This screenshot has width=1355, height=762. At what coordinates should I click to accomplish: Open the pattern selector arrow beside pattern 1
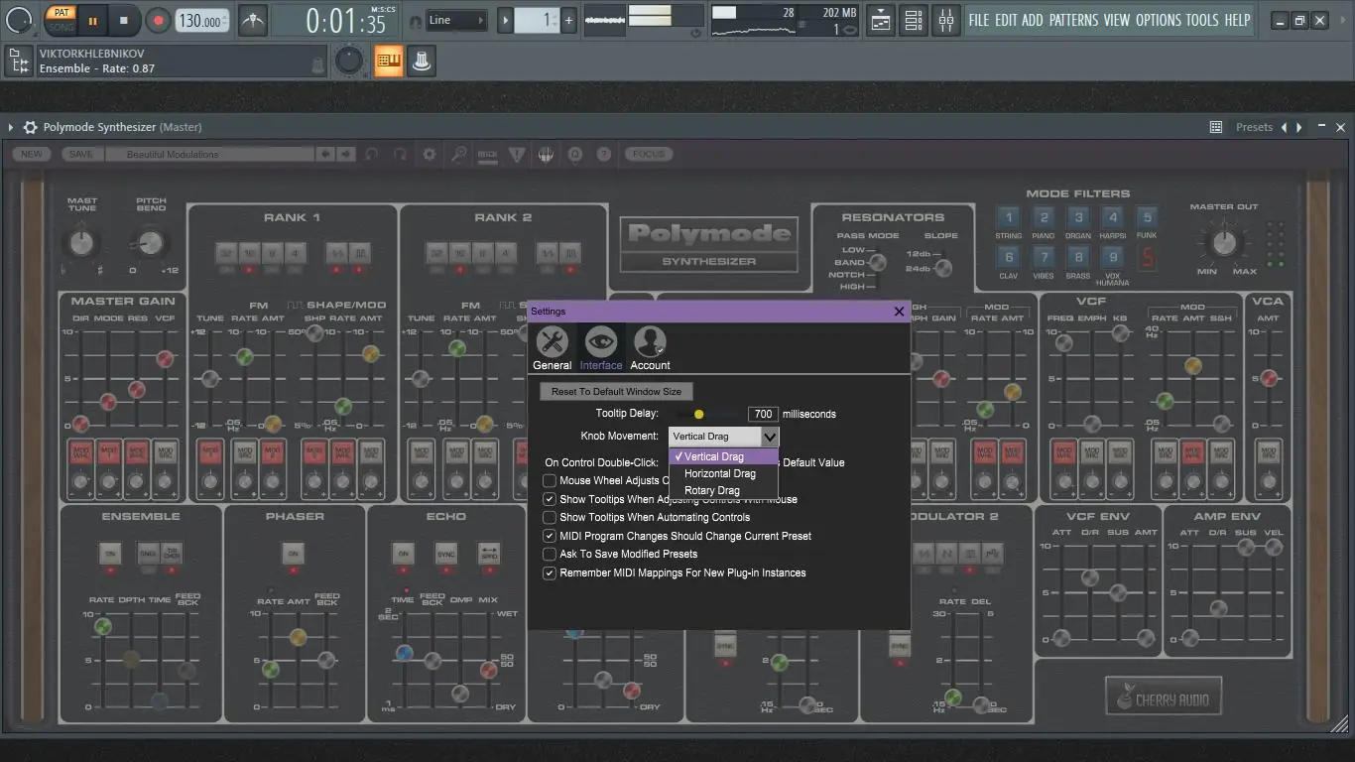(x=505, y=20)
